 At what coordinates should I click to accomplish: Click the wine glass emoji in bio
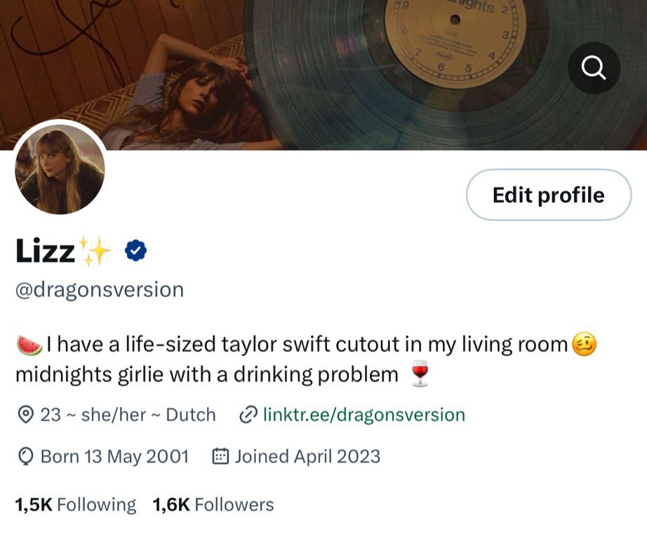tap(420, 374)
